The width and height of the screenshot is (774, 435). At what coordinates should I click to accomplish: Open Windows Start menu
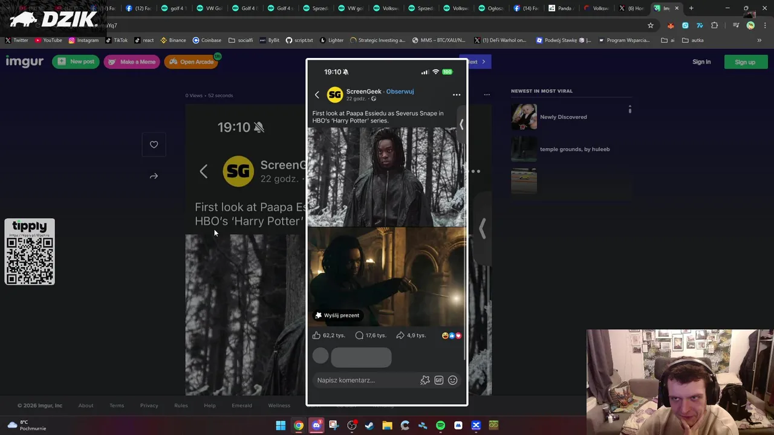(281, 425)
